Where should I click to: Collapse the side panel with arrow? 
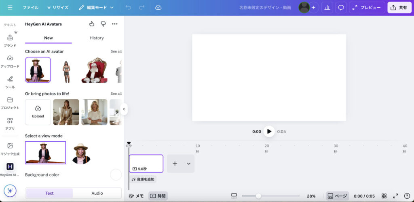point(124,109)
